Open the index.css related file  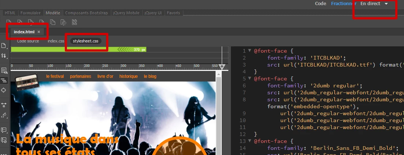(56, 41)
